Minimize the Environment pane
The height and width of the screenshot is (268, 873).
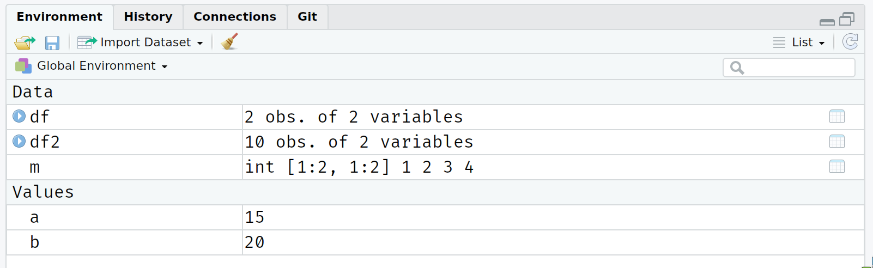(x=827, y=22)
